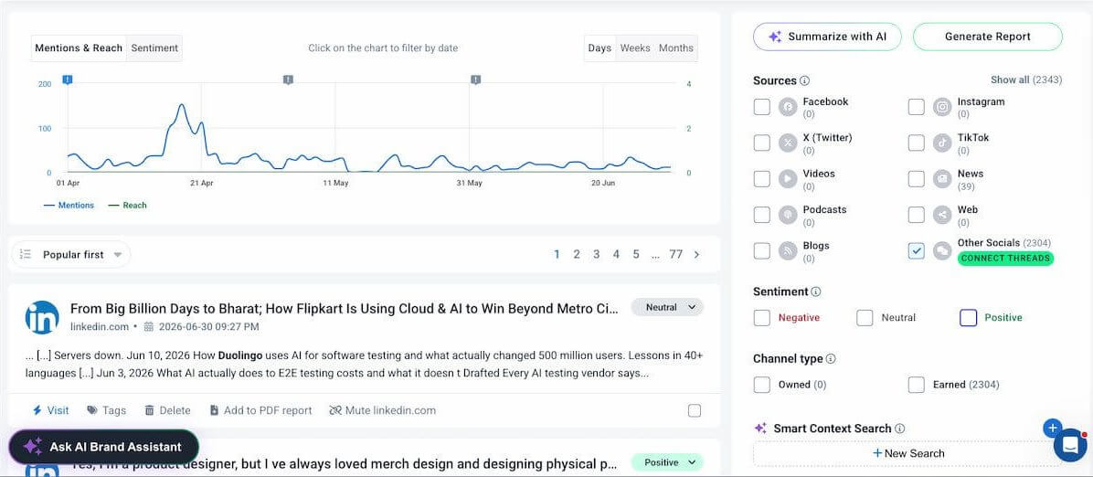Click Summarize with AI button

[827, 37]
